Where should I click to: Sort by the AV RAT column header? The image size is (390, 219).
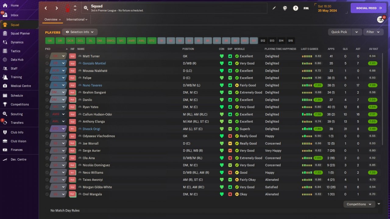[373, 49]
